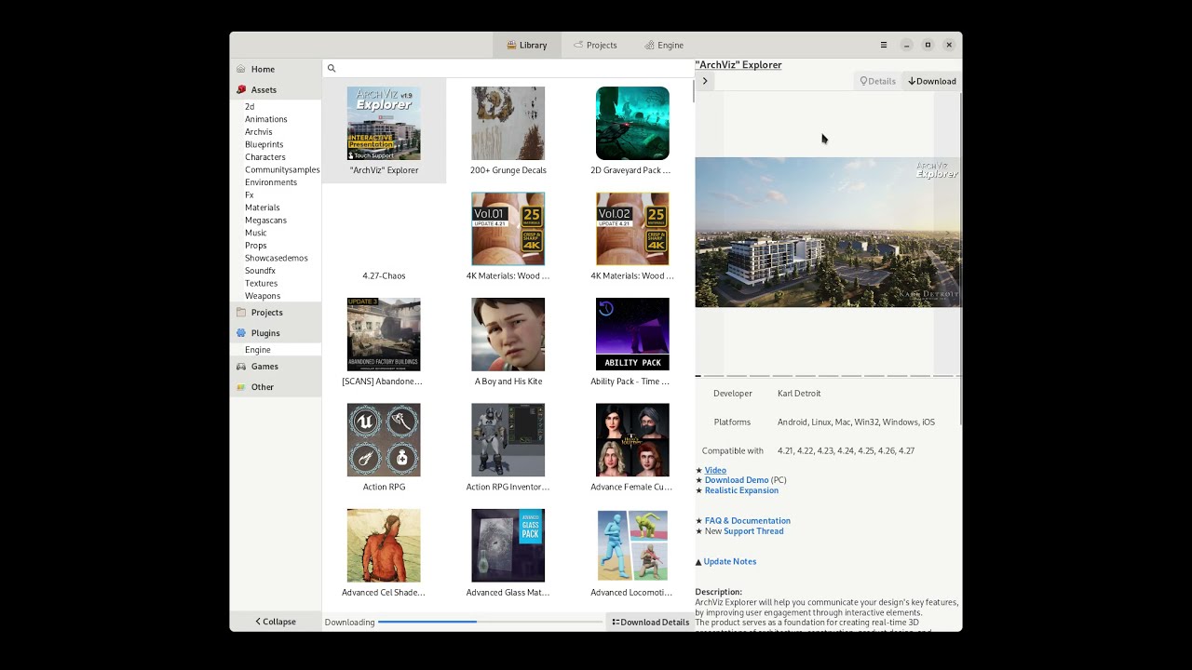Open the Realistic Expansion link
The height and width of the screenshot is (670, 1192).
tap(741, 490)
